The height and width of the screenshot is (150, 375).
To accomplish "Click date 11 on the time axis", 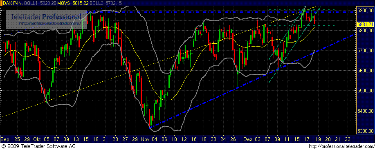I will (x=287, y=139).
